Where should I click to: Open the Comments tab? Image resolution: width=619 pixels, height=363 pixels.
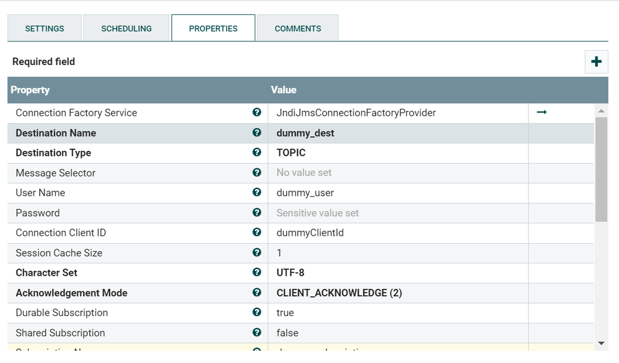click(298, 28)
